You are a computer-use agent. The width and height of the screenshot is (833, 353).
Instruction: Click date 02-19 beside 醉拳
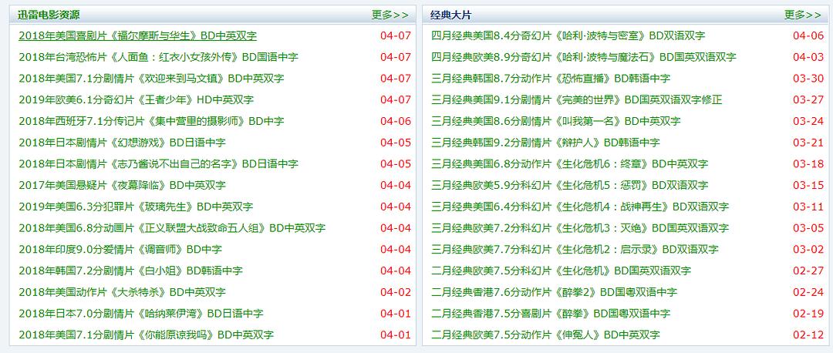[x=808, y=313]
